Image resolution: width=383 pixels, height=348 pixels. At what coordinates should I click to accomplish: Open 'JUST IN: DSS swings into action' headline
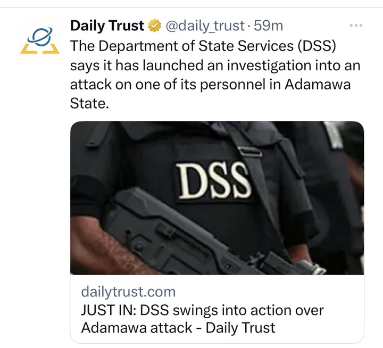click(202, 310)
